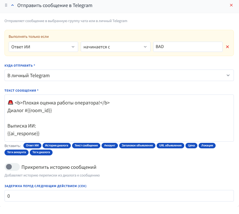Image resolution: width=239 pixels, height=214 pixels.
Task: Insert the 'Цена' variable tag
Action: coord(191,145)
